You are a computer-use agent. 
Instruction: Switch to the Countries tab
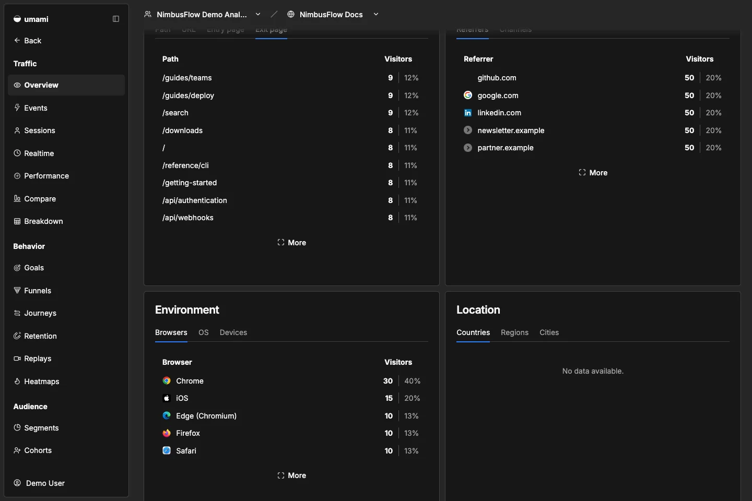pos(473,332)
